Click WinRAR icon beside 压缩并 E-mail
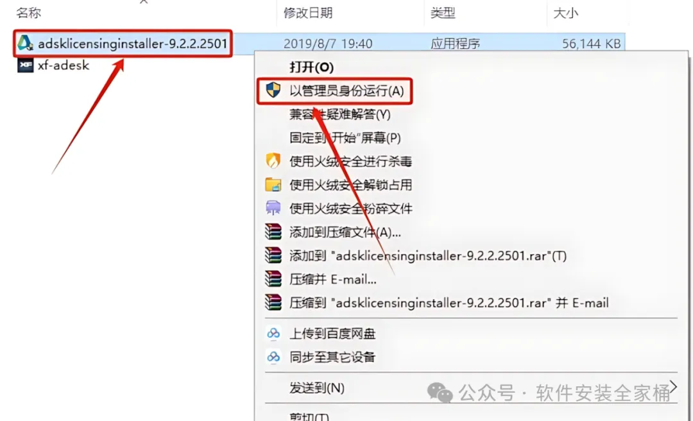The height and width of the screenshot is (421, 693). pos(273,279)
